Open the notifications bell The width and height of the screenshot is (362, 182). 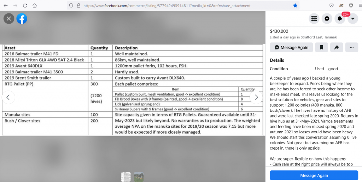(340, 19)
